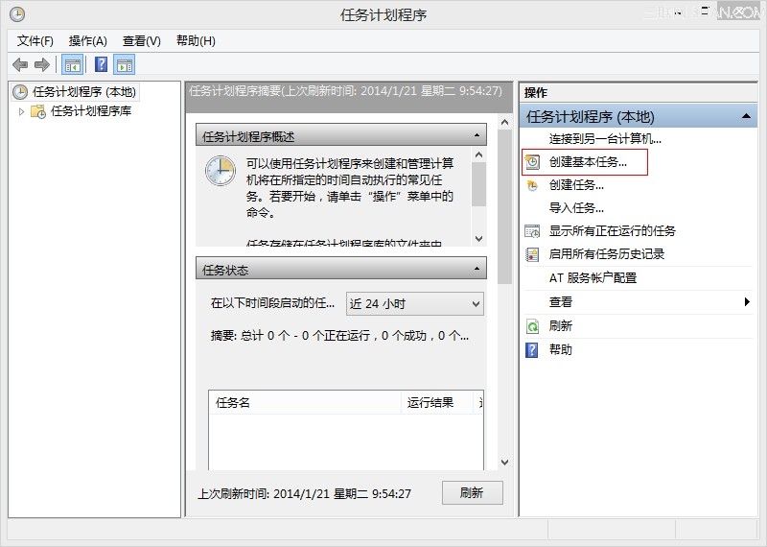The height and width of the screenshot is (547, 767).
Task: Click 导入任务... action
Action: tap(576, 208)
